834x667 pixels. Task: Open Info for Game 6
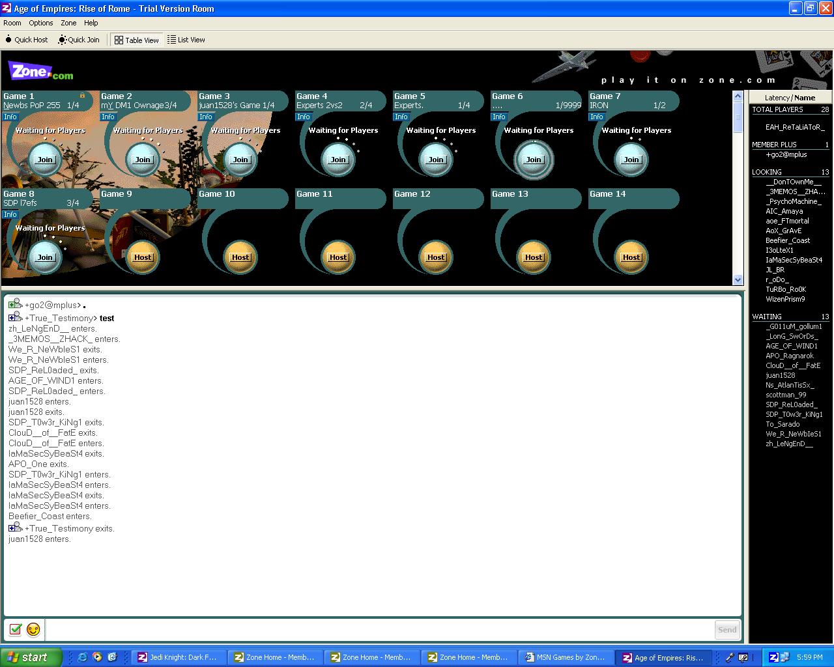click(499, 117)
